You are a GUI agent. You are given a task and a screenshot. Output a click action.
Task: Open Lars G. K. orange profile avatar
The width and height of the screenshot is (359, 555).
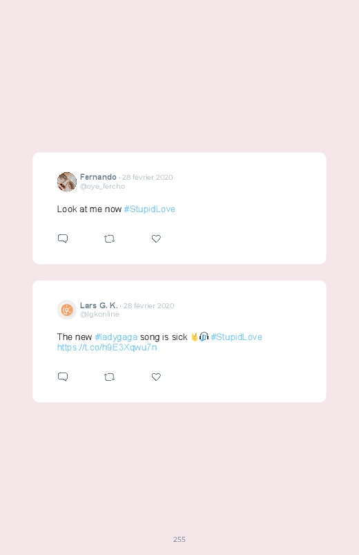tap(67, 310)
